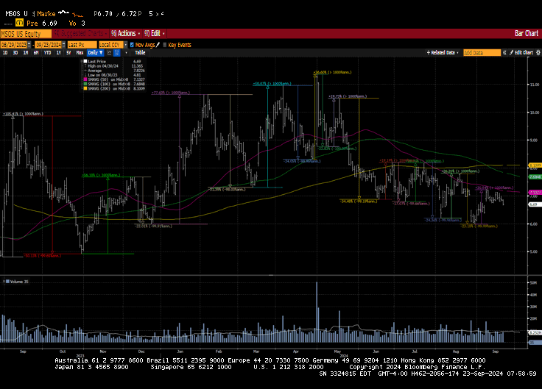The height and width of the screenshot is (389, 542).
Task: Open Suggested Charts dropdown
Action: click(80, 34)
